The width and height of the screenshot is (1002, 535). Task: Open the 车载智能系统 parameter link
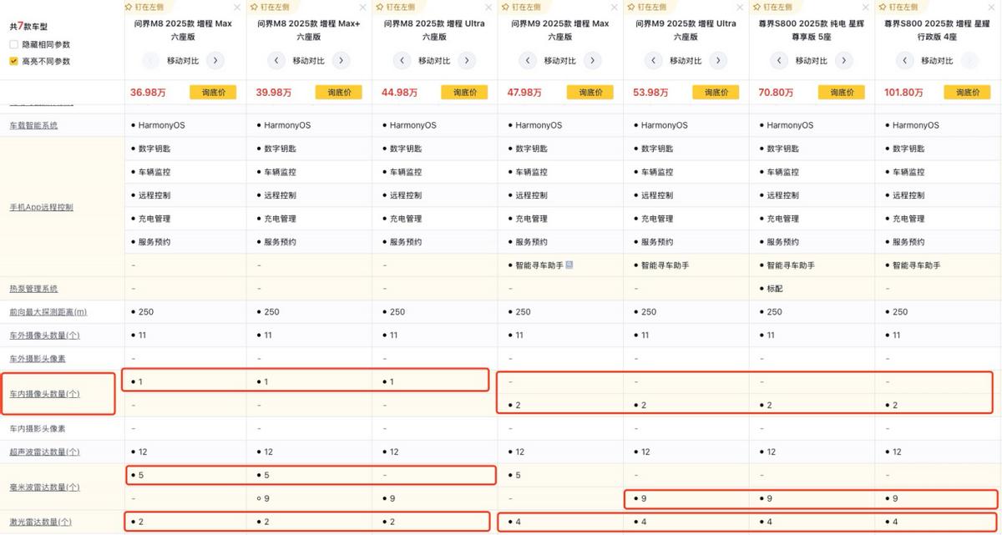pyautogui.click(x=33, y=125)
